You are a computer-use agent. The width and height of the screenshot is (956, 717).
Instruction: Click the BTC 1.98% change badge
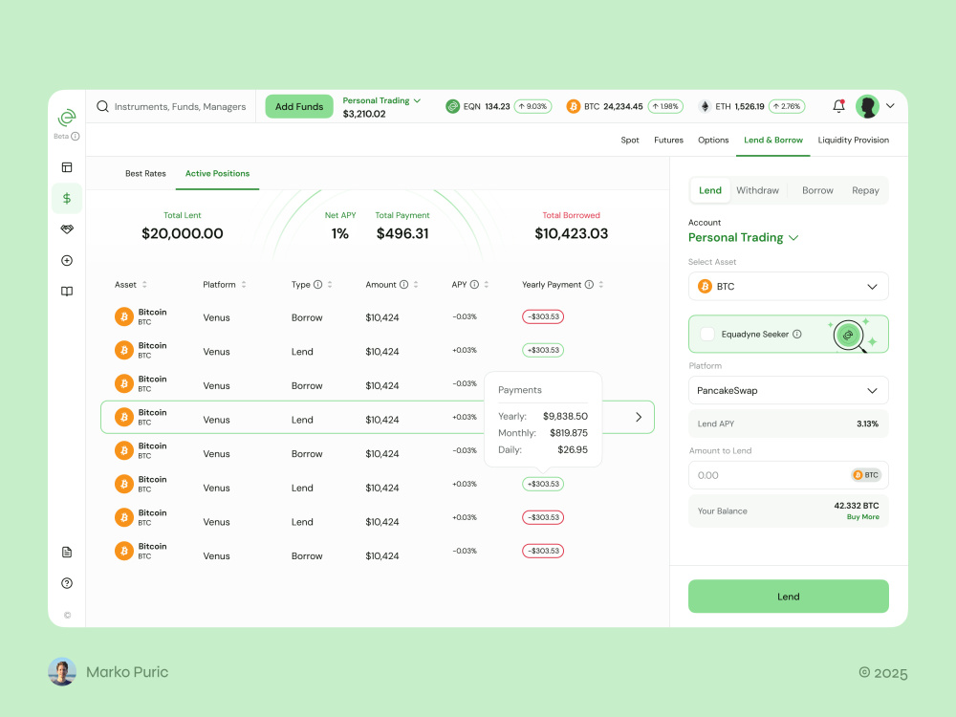tap(665, 106)
